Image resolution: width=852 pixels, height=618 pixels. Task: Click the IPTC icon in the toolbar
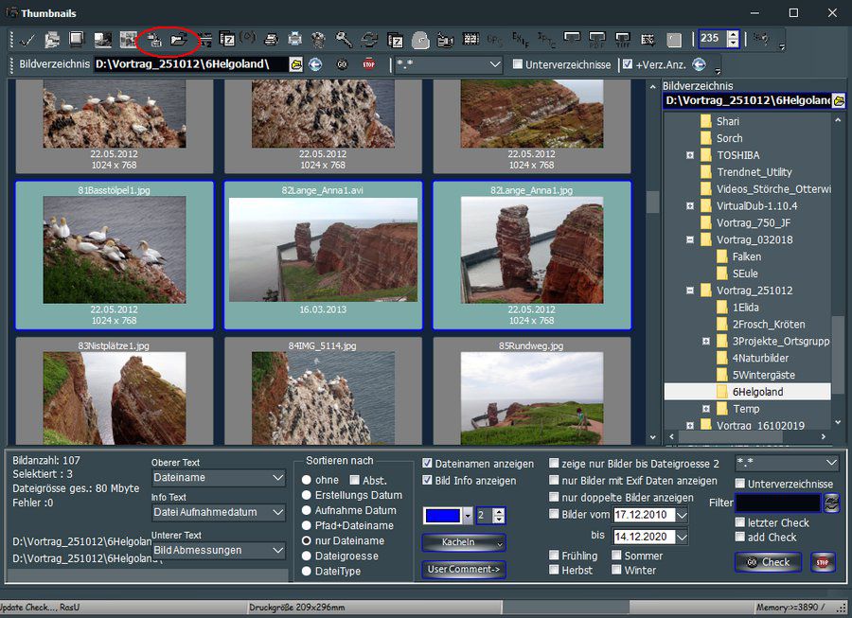[546, 40]
